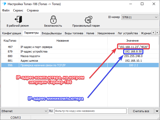Minimize the Настройка Топаз-186 window

[131, 4]
